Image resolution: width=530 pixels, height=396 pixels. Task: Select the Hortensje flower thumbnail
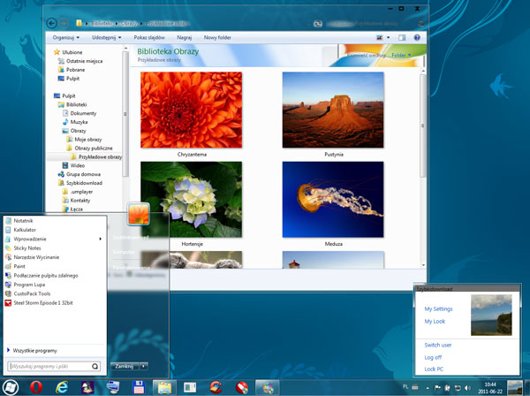click(192, 200)
